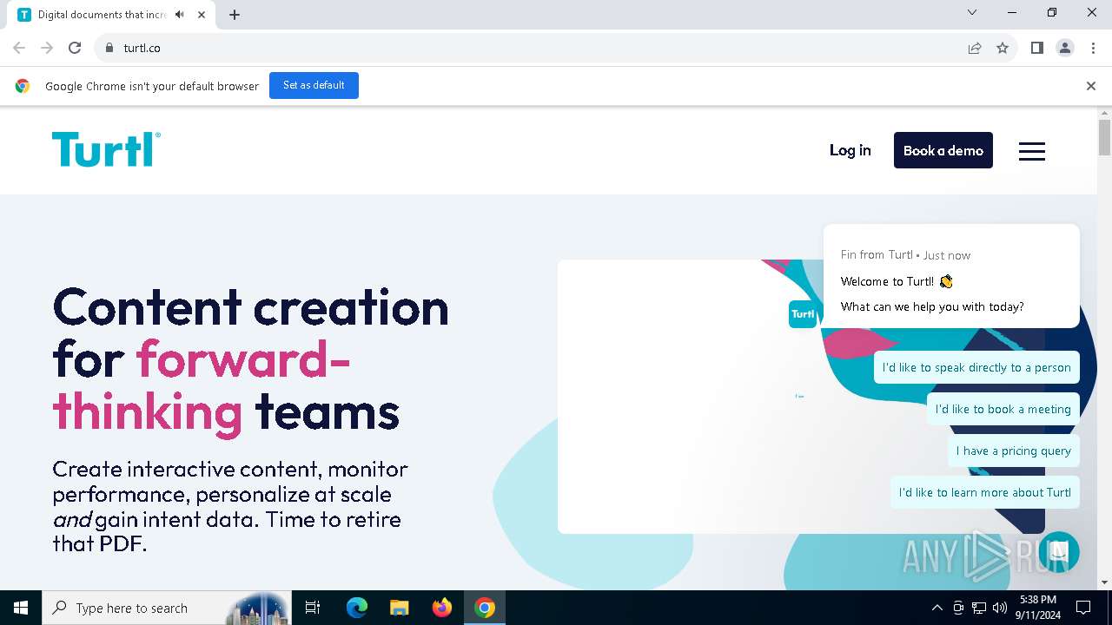Open the taskbar clock showing 5:38 PM
Screen dimensions: 1112x625
tap(1037, 608)
